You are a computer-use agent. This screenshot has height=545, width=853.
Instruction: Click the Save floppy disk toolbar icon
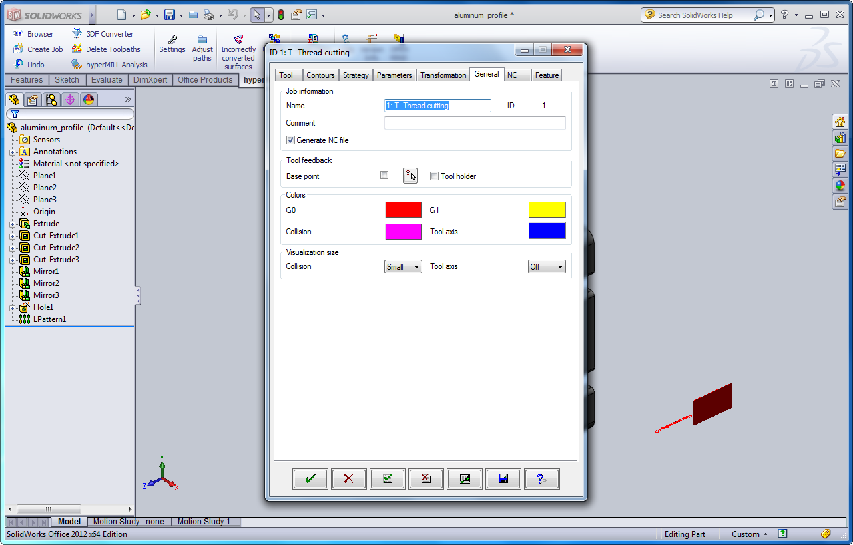(170, 15)
